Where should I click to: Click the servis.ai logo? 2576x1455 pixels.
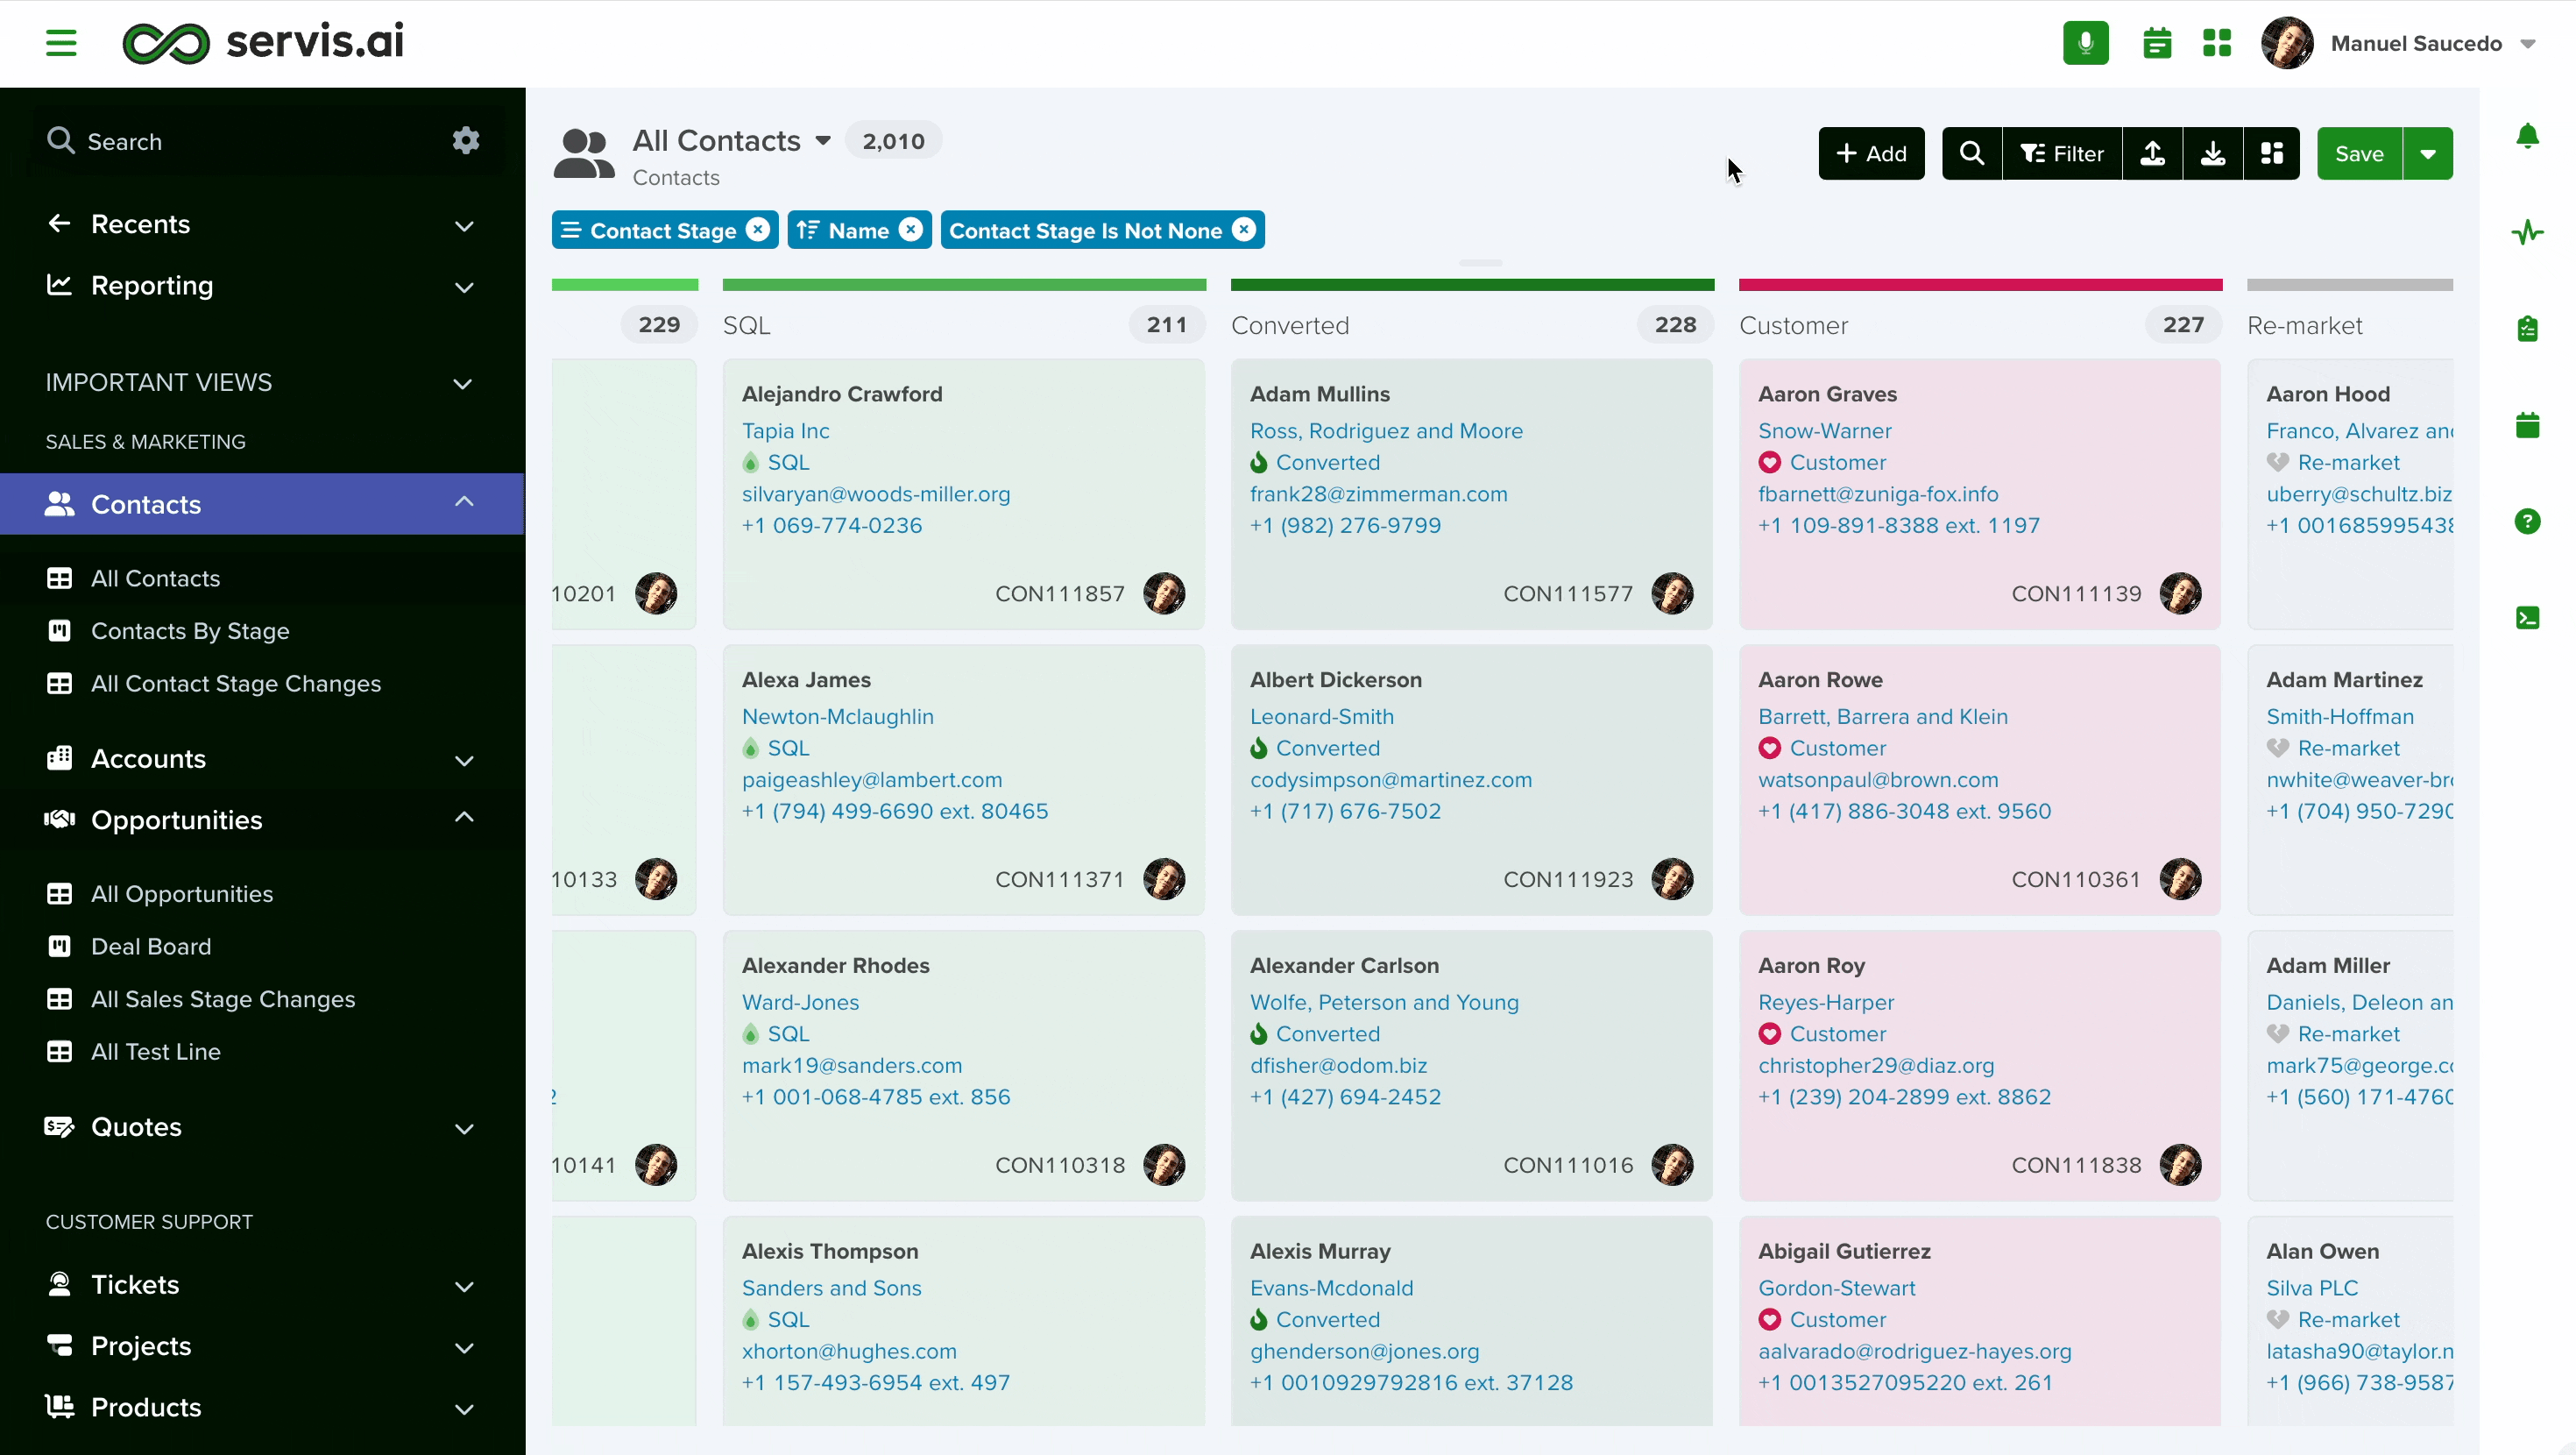tap(264, 42)
